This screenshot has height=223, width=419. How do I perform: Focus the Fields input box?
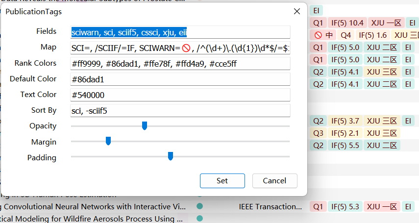[x=180, y=32]
